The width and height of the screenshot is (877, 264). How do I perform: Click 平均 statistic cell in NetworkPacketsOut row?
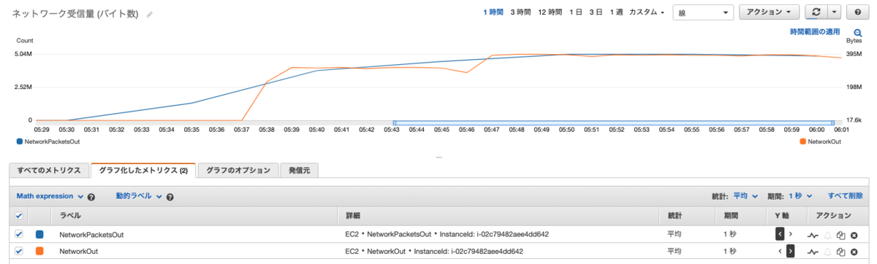(674, 235)
